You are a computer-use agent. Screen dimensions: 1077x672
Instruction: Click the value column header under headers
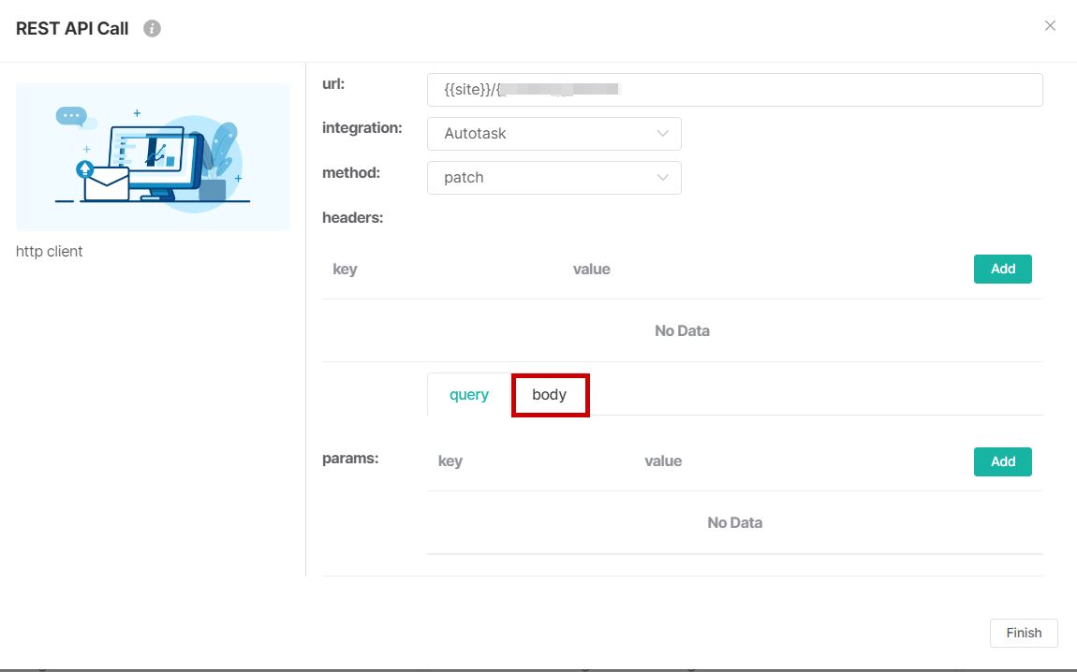(x=591, y=270)
